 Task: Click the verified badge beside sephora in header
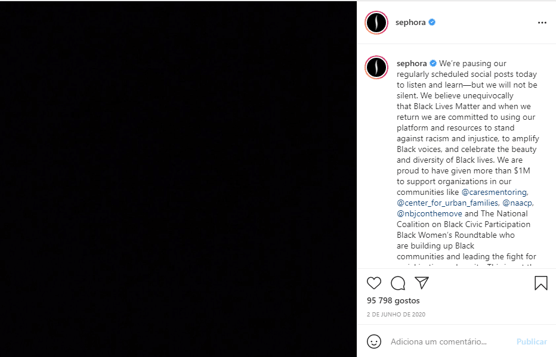pos(431,22)
